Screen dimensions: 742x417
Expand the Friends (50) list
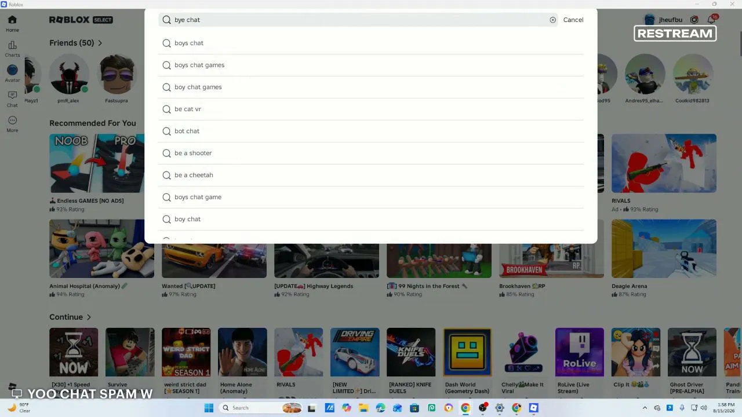point(76,43)
